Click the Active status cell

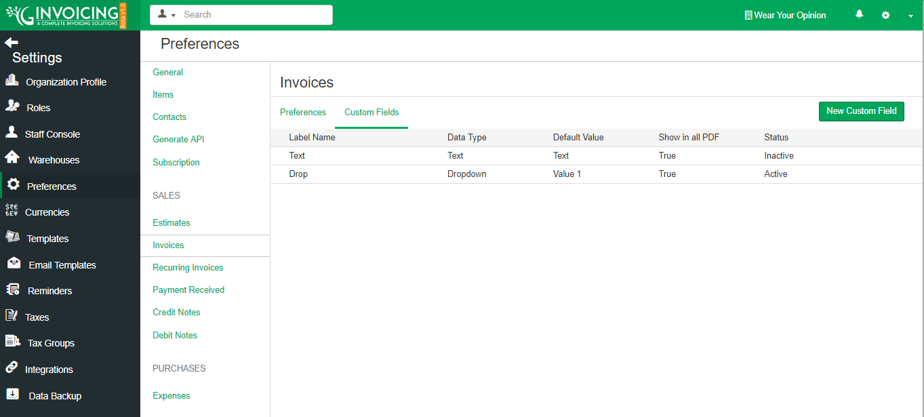pos(776,174)
